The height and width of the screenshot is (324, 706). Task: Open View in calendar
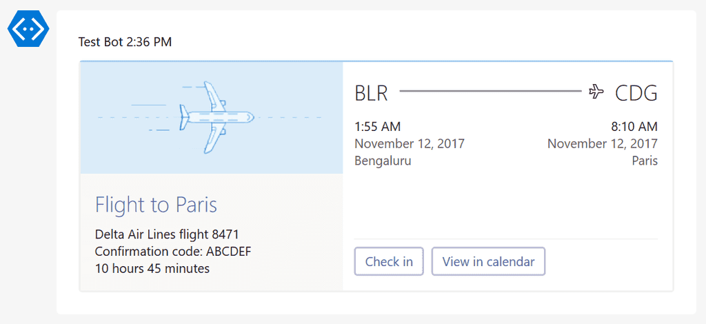[489, 261]
